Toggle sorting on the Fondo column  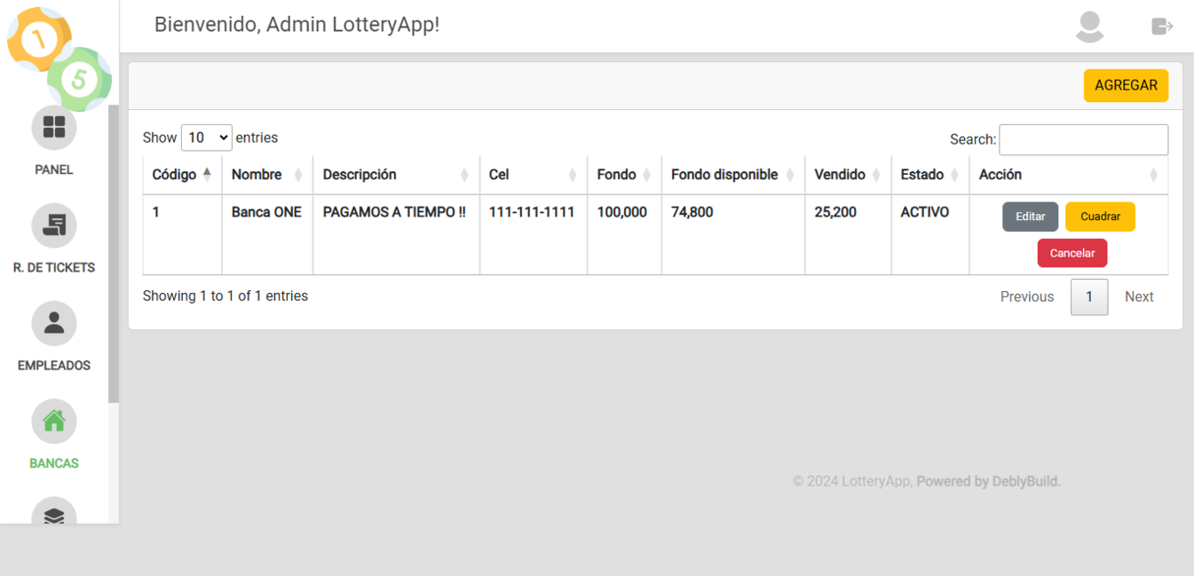(645, 175)
